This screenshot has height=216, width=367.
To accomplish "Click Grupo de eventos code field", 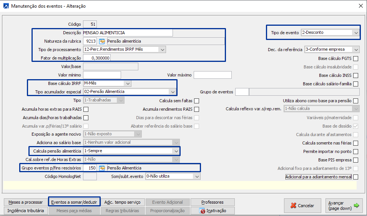I will 242,92.
